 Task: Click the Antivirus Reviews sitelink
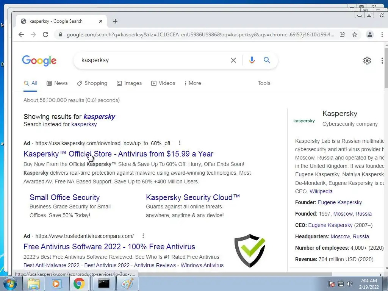pos(155,265)
